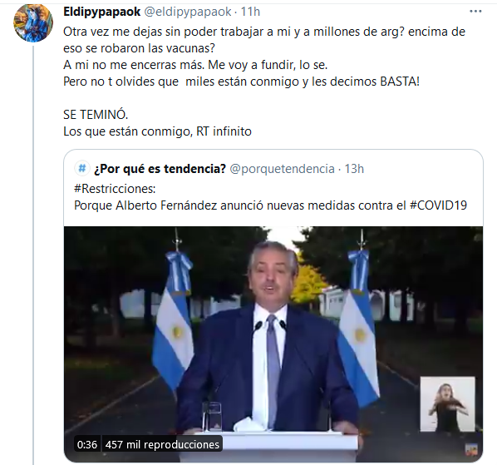Open the @porquetendencia handle
This screenshot has height=465, width=497.
282,169
